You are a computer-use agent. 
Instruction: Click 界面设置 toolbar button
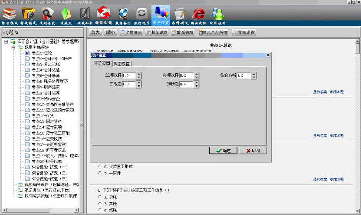coord(243,32)
